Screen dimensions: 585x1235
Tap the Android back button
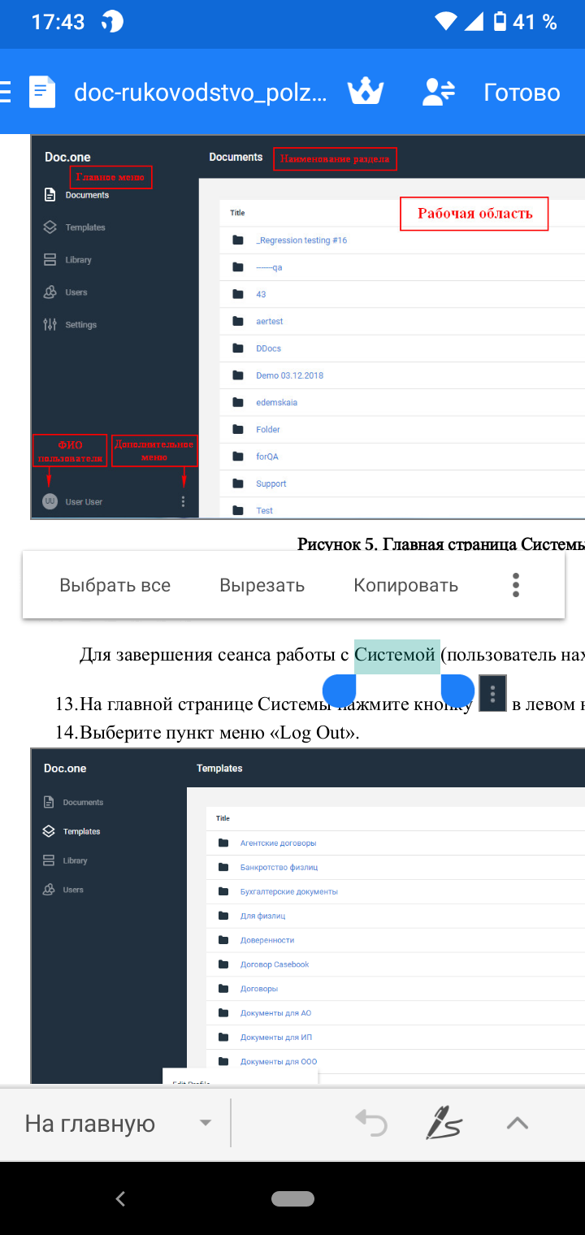[x=120, y=1198]
